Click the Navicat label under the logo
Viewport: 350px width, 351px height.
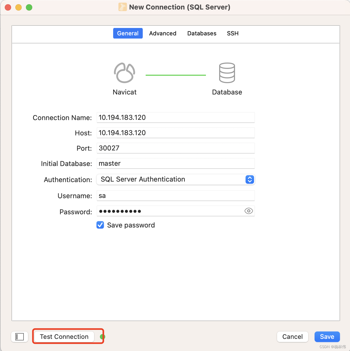pos(125,92)
